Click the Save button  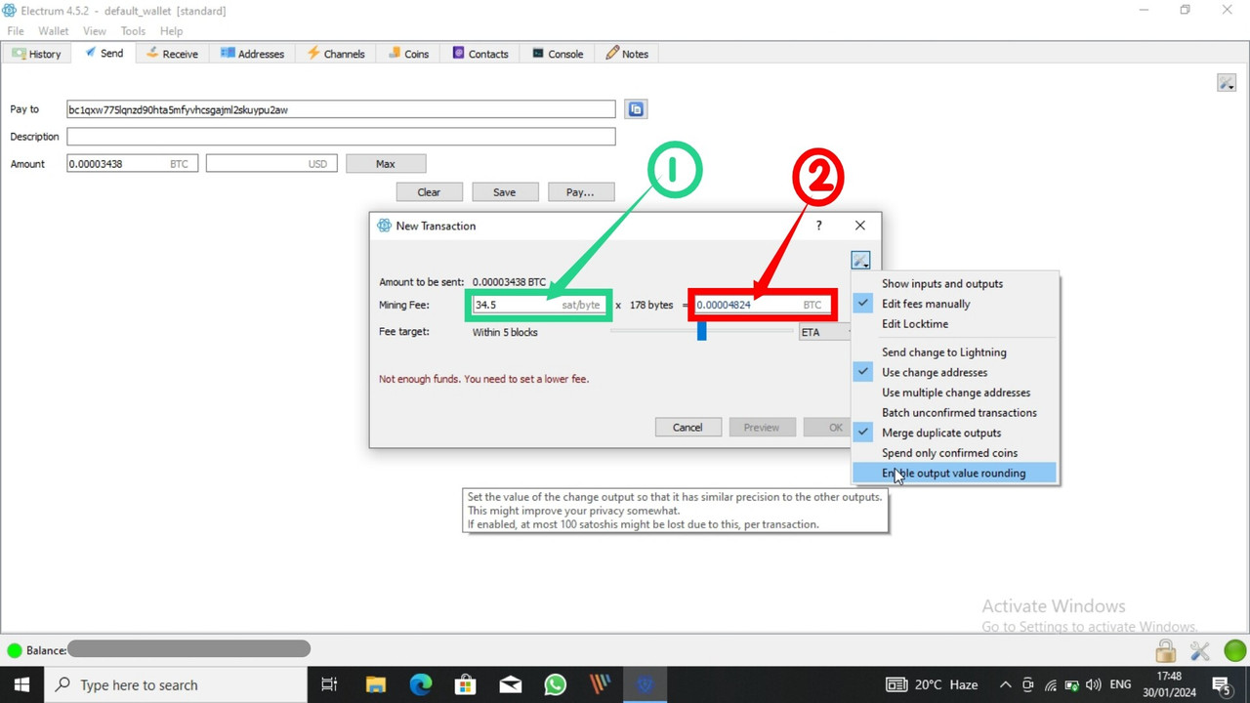505,192
